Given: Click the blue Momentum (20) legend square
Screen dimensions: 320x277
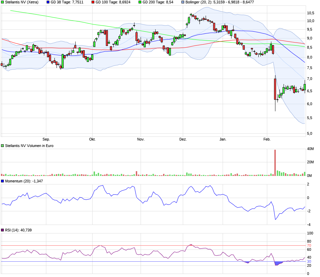Looking at the screenshot, I should tap(3, 181).
